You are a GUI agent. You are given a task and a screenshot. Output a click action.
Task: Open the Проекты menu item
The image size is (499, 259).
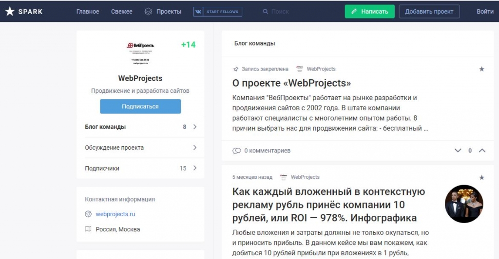[x=169, y=12]
